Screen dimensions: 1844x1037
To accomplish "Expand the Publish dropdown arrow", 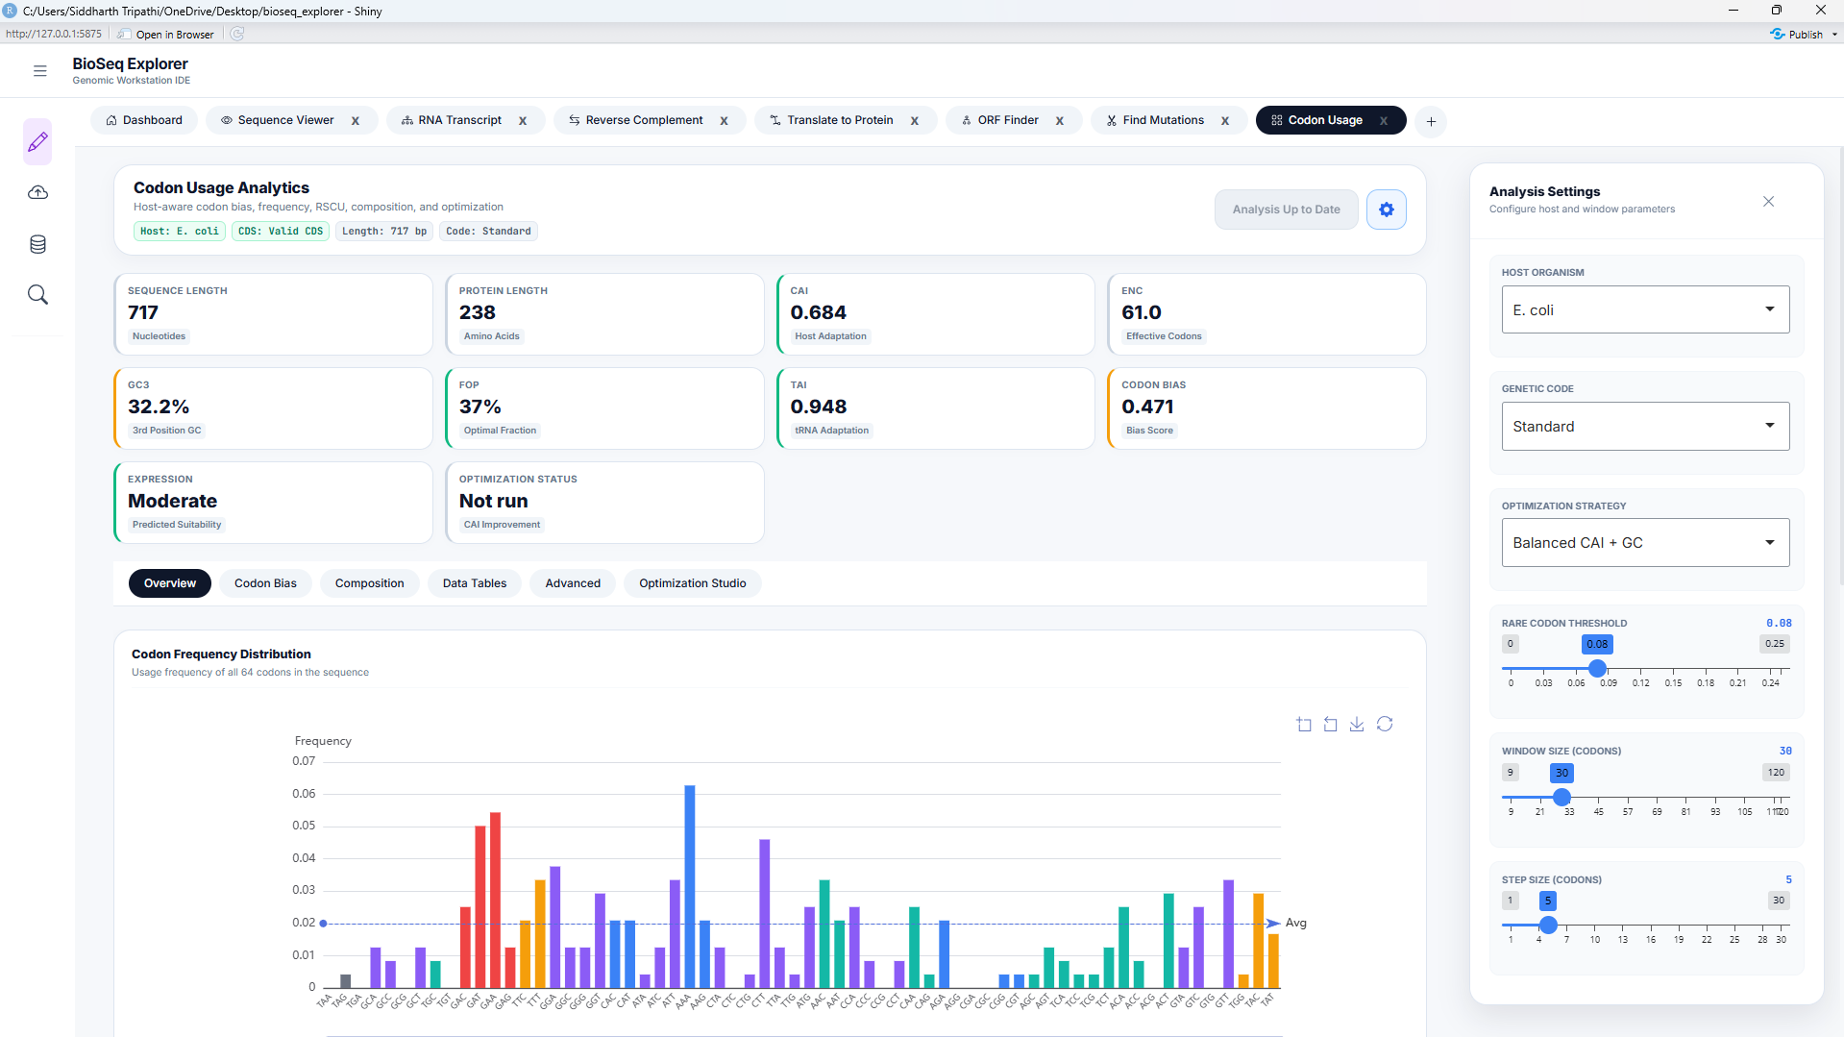I will tap(1834, 35).
